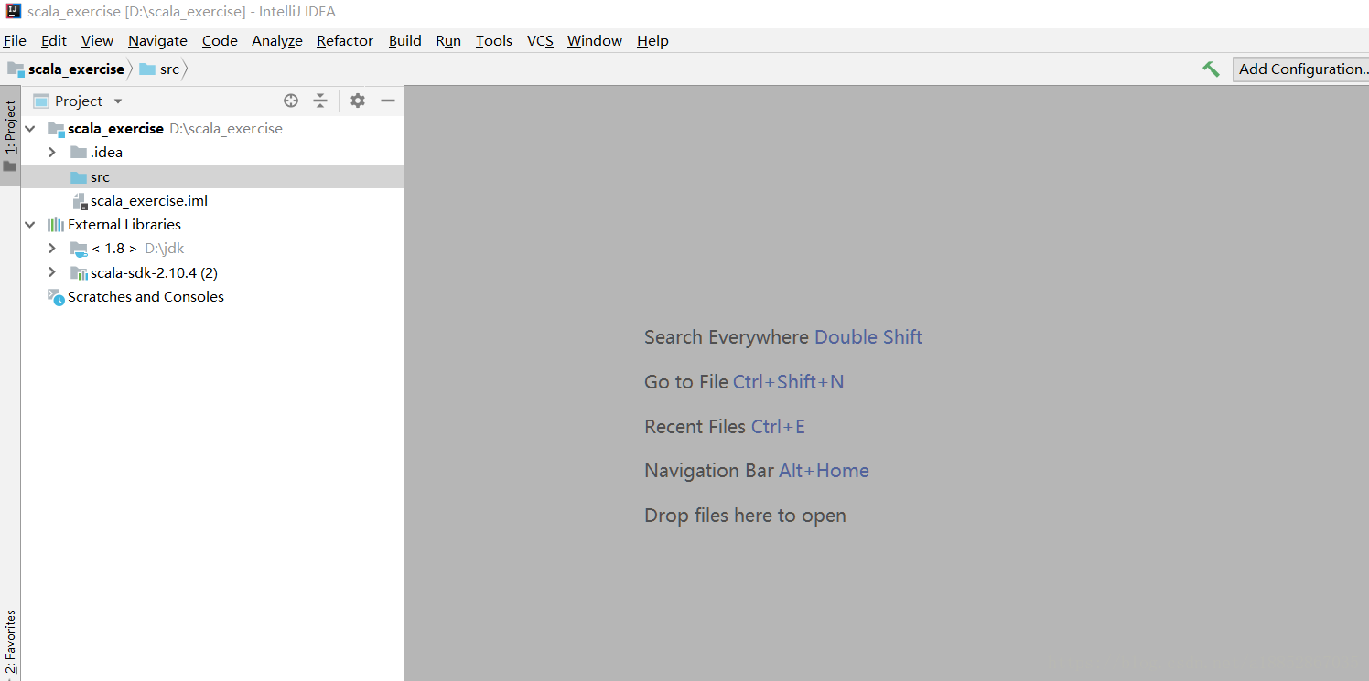
Task: Click the IntelliJ IDEA logo in title bar
Action: click(x=13, y=12)
